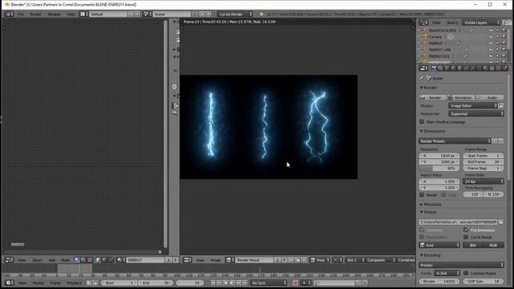Click the Animation render button
The image size is (514, 289).
460,98
